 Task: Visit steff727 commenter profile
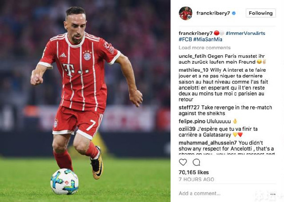pyautogui.click(x=189, y=108)
